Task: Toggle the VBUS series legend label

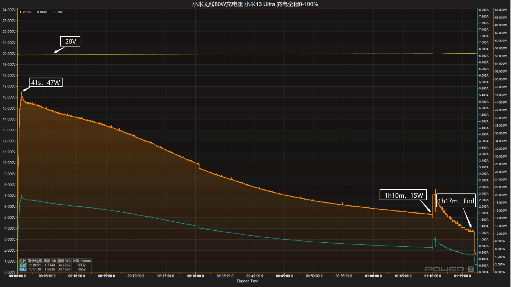Action: 27,12
